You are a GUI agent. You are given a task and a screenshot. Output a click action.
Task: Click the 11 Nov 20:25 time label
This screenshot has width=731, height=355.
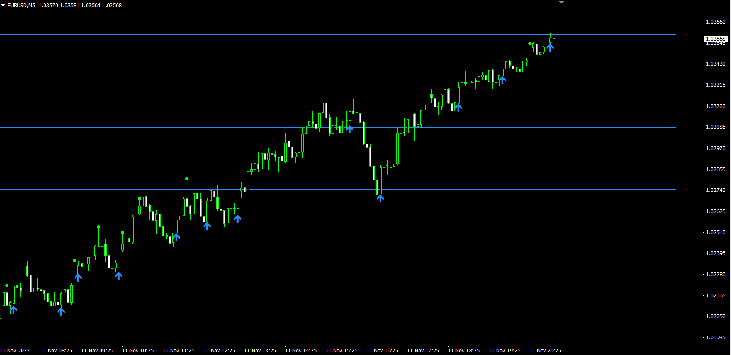click(545, 351)
